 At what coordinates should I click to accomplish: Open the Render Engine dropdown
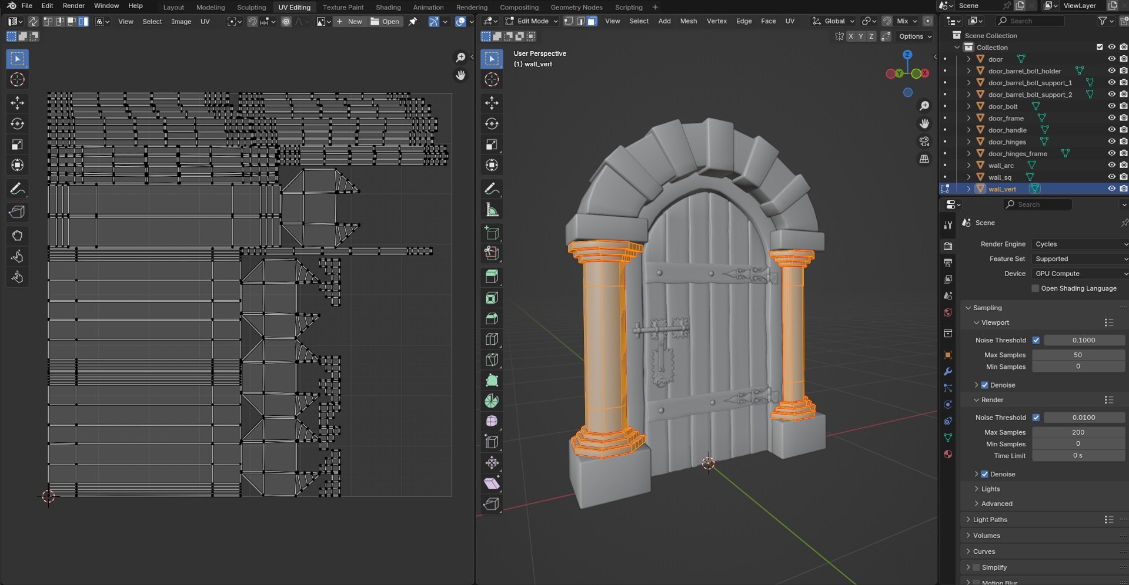1081,244
